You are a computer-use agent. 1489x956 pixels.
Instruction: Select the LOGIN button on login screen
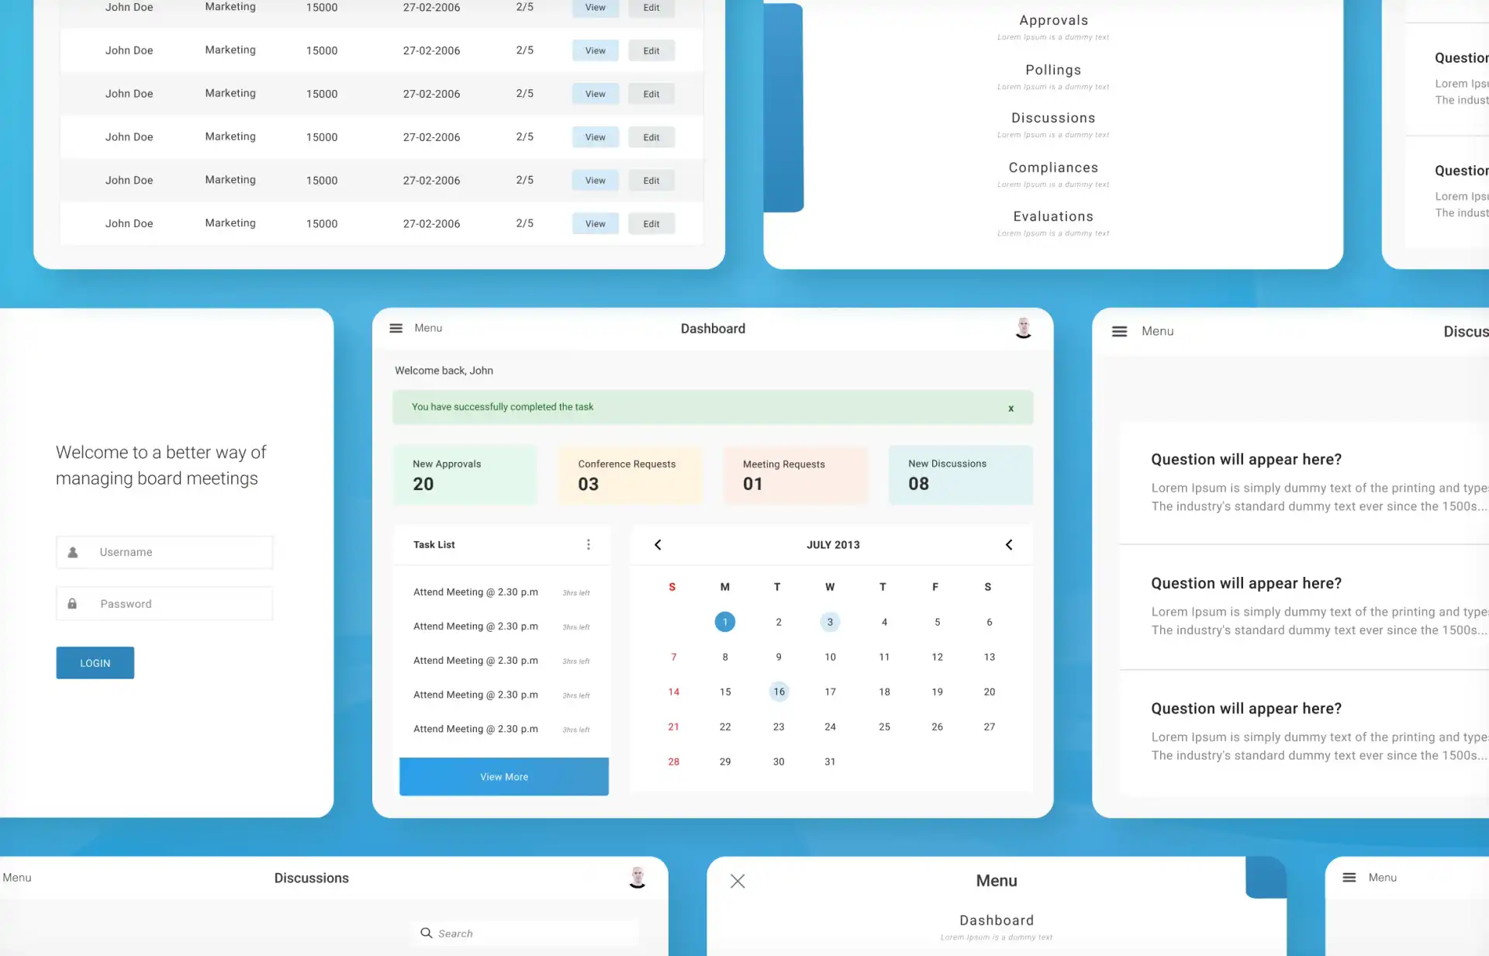pos(95,663)
